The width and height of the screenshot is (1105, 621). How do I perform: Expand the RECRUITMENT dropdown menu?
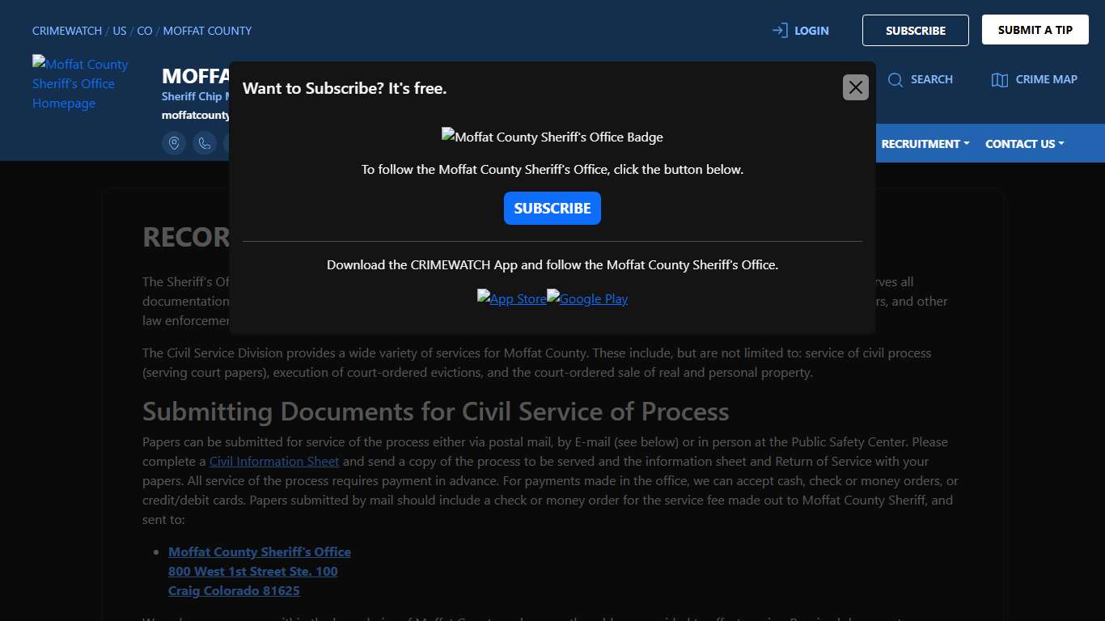925,143
